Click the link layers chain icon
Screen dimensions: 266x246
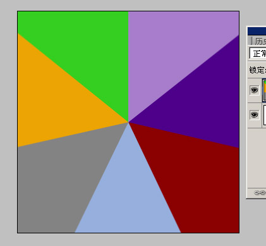coord(260,193)
